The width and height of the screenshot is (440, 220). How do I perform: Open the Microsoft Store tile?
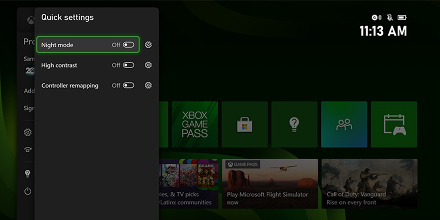point(244,124)
